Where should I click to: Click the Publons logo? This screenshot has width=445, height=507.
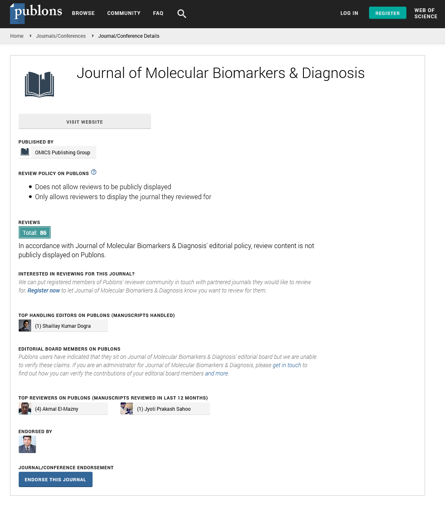pyautogui.click(x=36, y=13)
